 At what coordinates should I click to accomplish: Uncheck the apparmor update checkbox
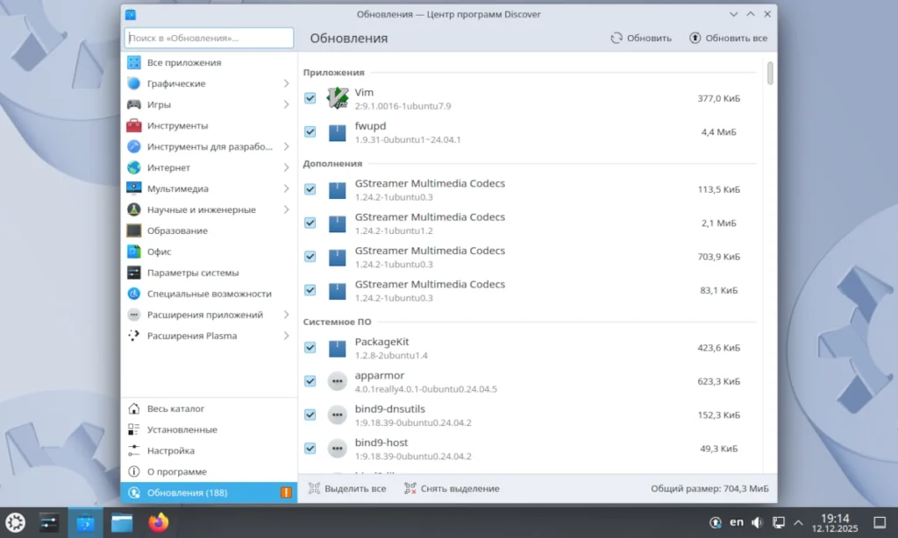coord(310,381)
